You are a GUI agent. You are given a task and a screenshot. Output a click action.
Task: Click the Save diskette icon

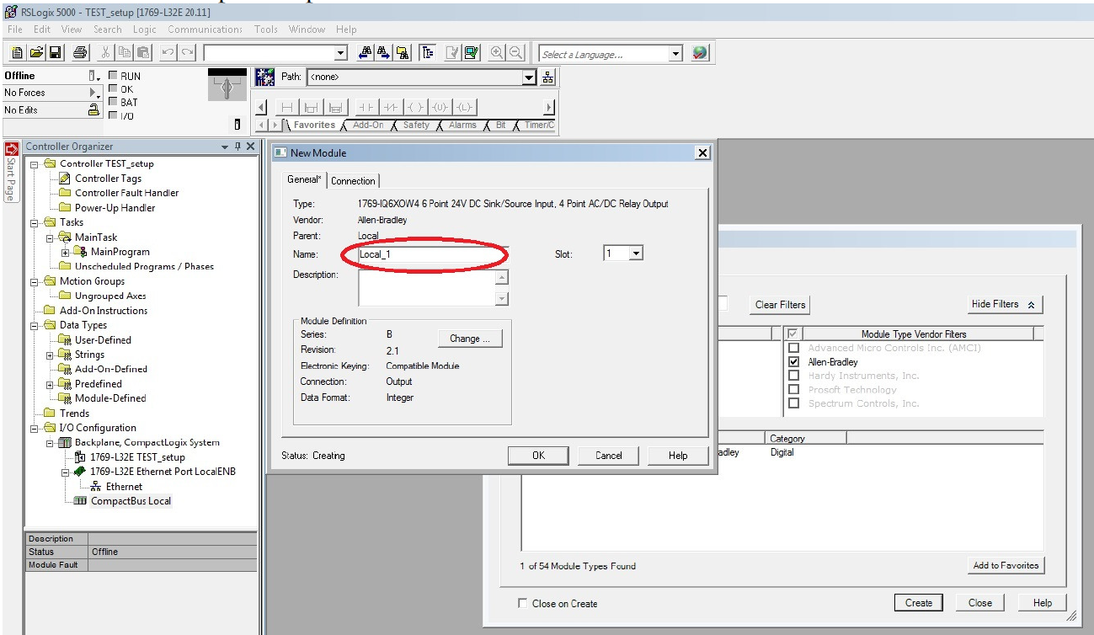pyautogui.click(x=56, y=53)
